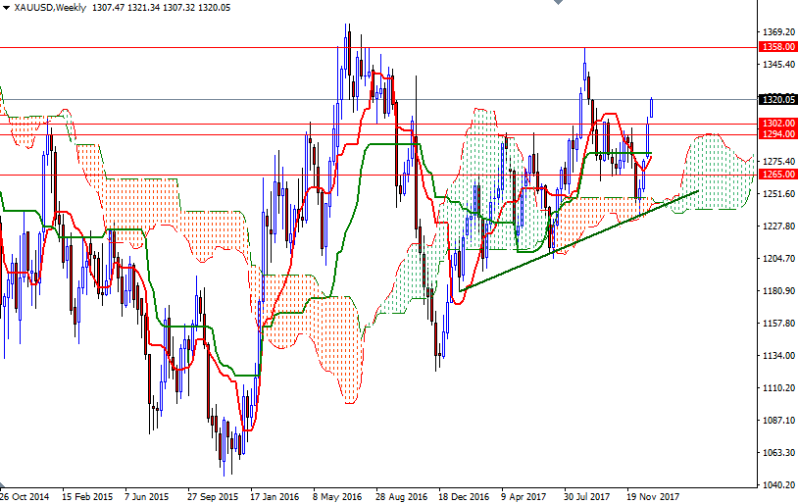
Task: Select the red 1358.00 price label
Action: click(775, 46)
